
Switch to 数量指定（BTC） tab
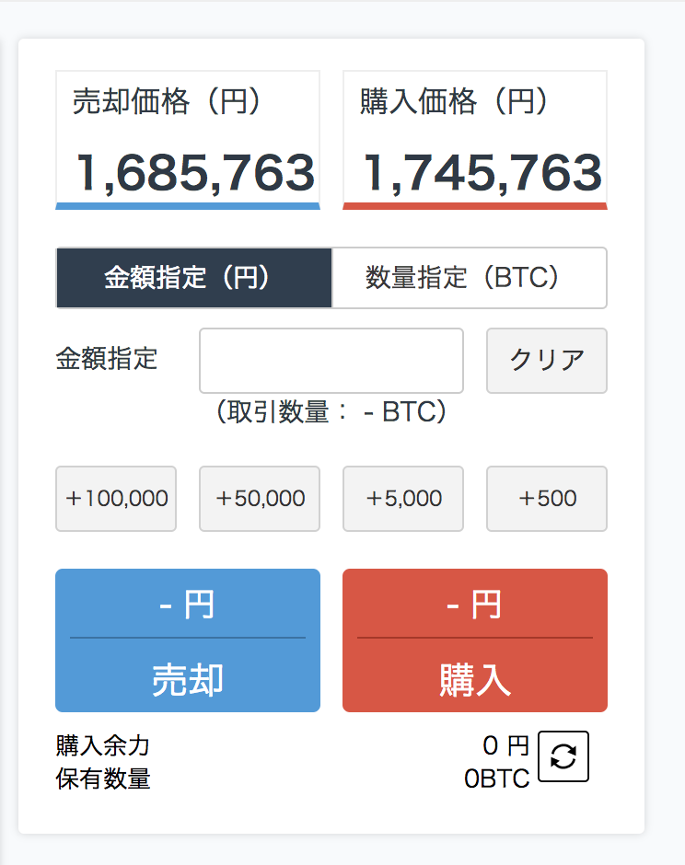point(470,278)
